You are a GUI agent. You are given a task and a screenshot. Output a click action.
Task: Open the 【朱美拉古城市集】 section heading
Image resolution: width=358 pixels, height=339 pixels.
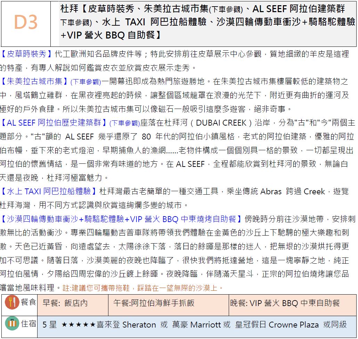(x=35, y=82)
